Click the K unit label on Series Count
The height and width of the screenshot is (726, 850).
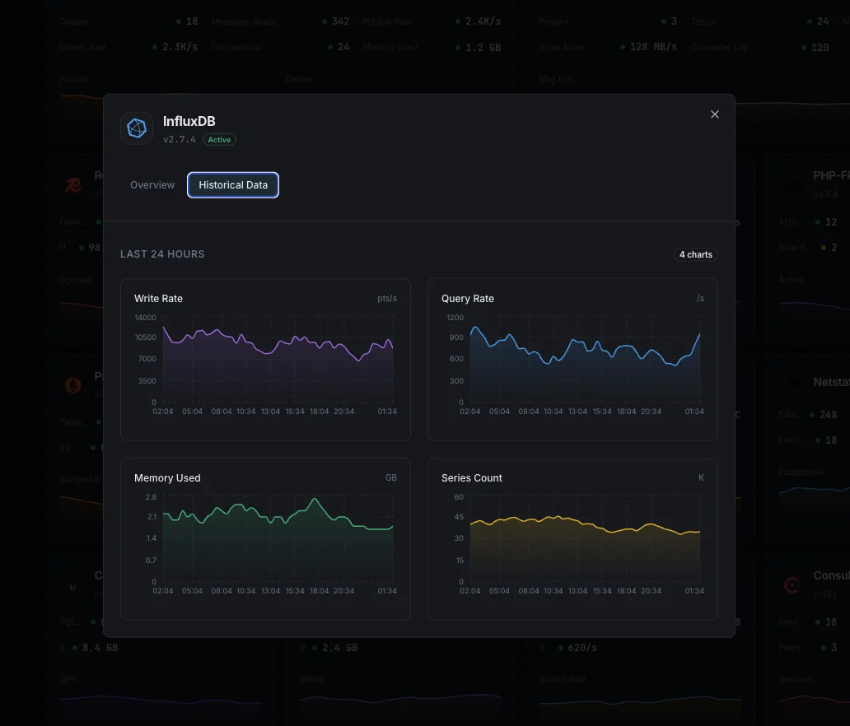[701, 478]
